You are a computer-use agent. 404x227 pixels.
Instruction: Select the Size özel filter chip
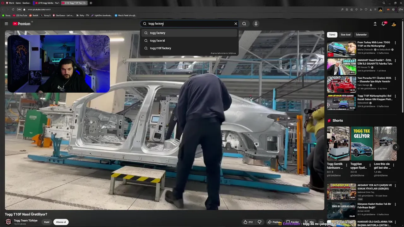coord(346,35)
